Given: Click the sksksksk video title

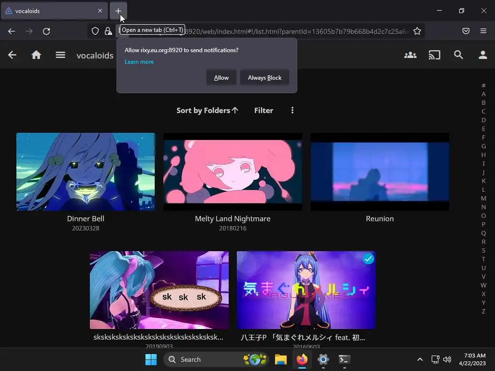Looking at the screenshot, I should pyautogui.click(x=159, y=337).
